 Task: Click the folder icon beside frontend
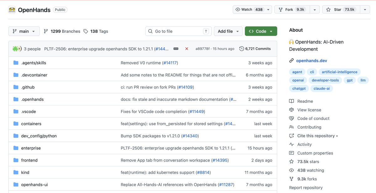point(16,160)
